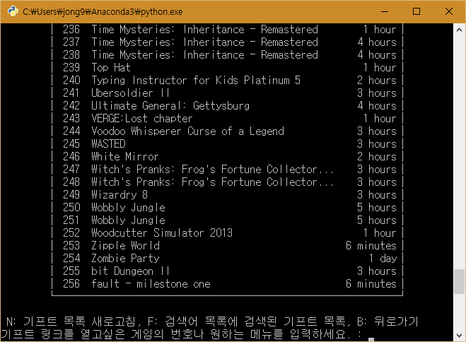Click the '4 hours' value for Ultimate General
The height and width of the screenshot is (342, 466).
(x=377, y=106)
